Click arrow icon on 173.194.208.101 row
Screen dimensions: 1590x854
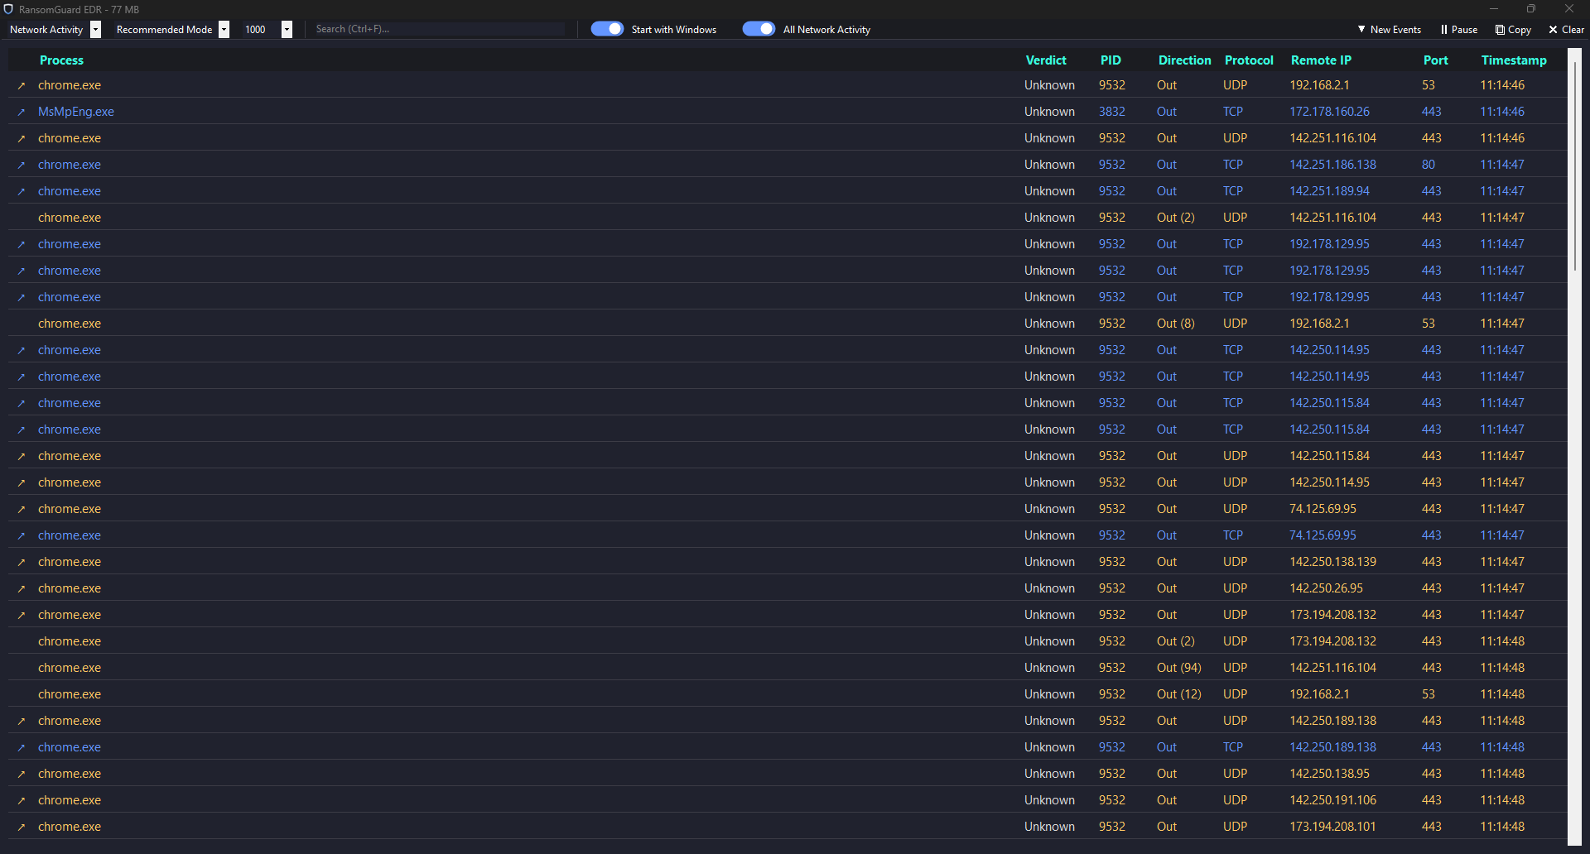(x=22, y=827)
